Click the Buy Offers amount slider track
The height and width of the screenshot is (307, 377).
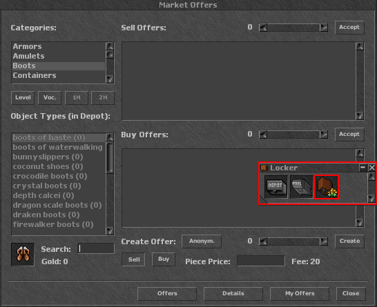coord(293,135)
